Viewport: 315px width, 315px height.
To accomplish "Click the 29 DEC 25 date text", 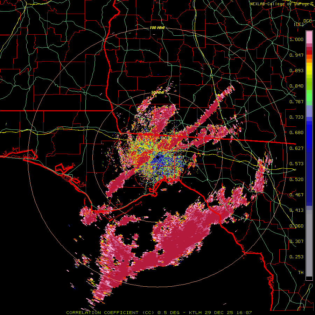I will tap(219, 313).
